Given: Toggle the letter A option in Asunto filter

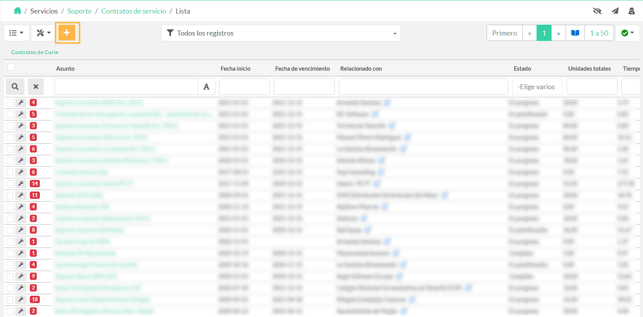Looking at the screenshot, I should [x=206, y=86].
